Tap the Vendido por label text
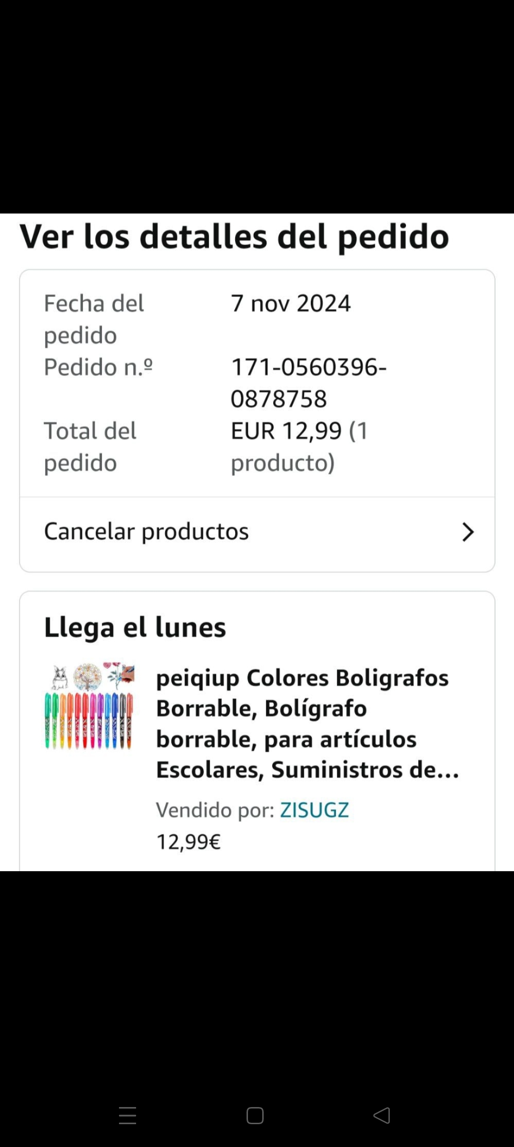Screen dimensions: 514x1147 (215, 810)
